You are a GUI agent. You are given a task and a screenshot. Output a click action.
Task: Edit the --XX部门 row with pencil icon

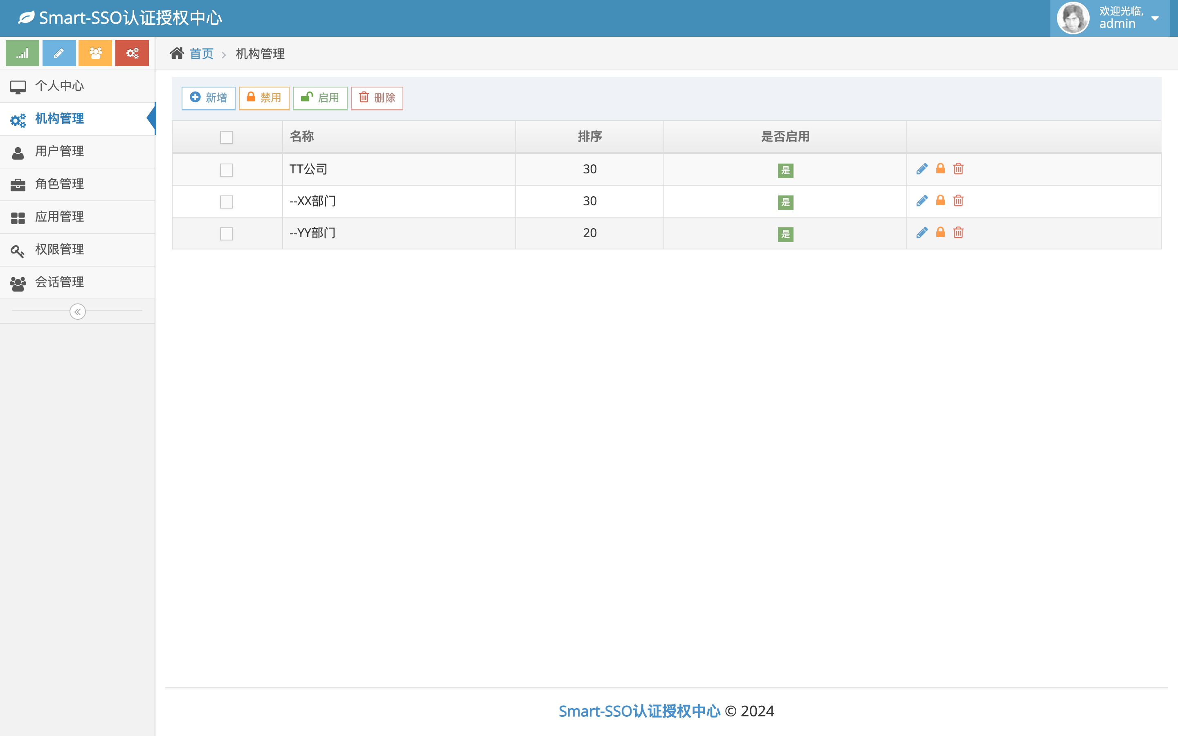point(922,200)
